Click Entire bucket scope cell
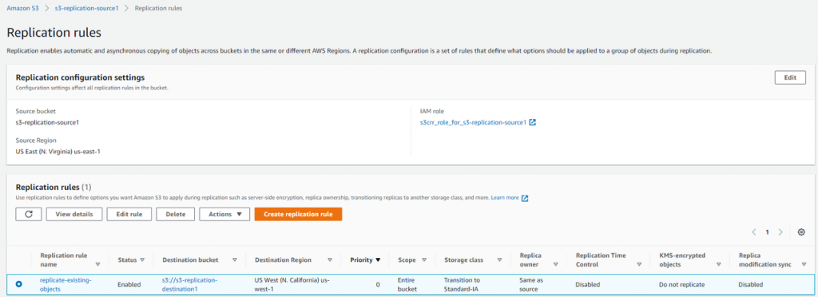818x297 pixels. [407, 284]
